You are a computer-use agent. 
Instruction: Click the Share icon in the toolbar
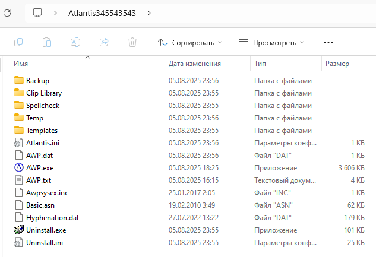104,42
